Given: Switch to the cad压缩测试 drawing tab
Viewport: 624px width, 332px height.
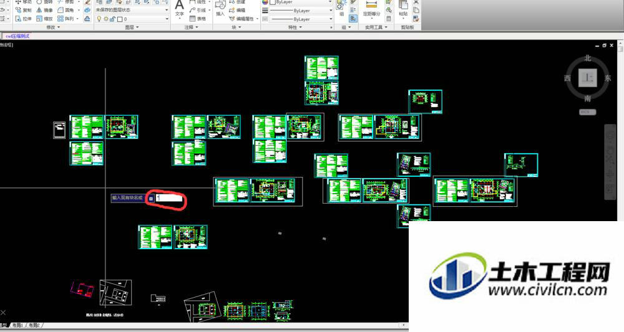Looking at the screenshot, I should (17, 36).
